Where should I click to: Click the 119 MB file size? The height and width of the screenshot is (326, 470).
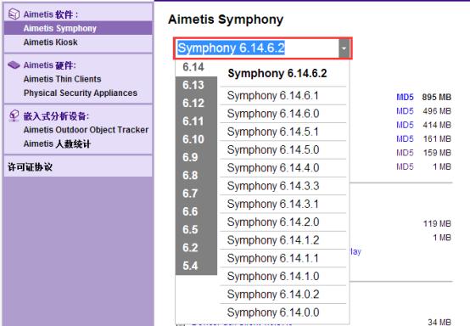pos(437,223)
